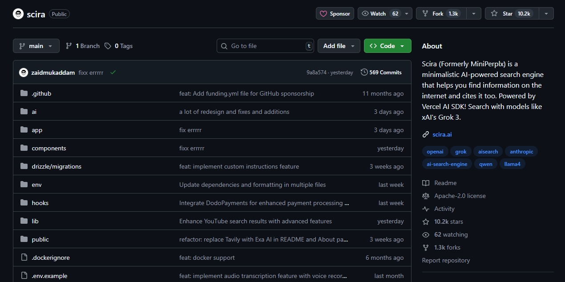The height and width of the screenshot is (282, 565).
Task: Click the link icon beside scira.ai
Action: coord(426,134)
